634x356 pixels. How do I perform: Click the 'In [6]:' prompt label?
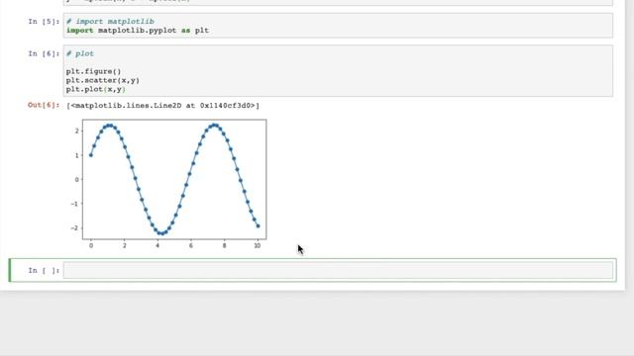point(44,53)
